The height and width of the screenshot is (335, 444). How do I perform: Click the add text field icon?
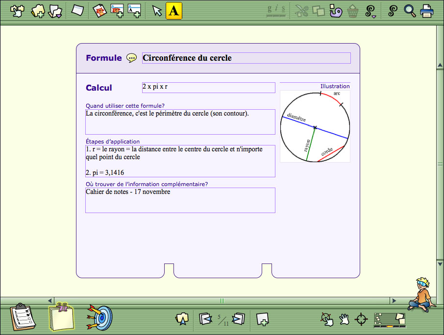pos(134,11)
